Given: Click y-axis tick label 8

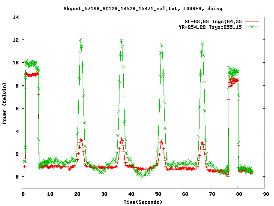Looking at the screenshot, I should tap(17, 86).
